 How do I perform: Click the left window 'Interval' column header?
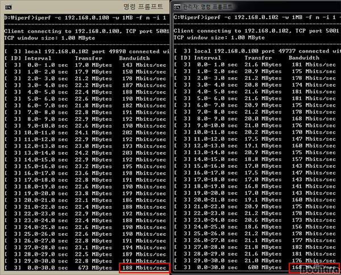(x=38, y=58)
